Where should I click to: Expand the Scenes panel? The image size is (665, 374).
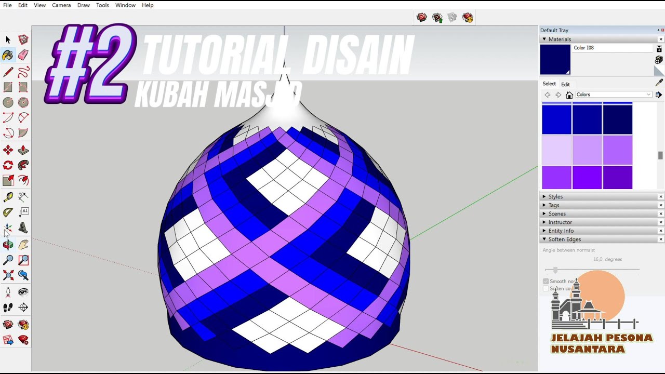544,213
